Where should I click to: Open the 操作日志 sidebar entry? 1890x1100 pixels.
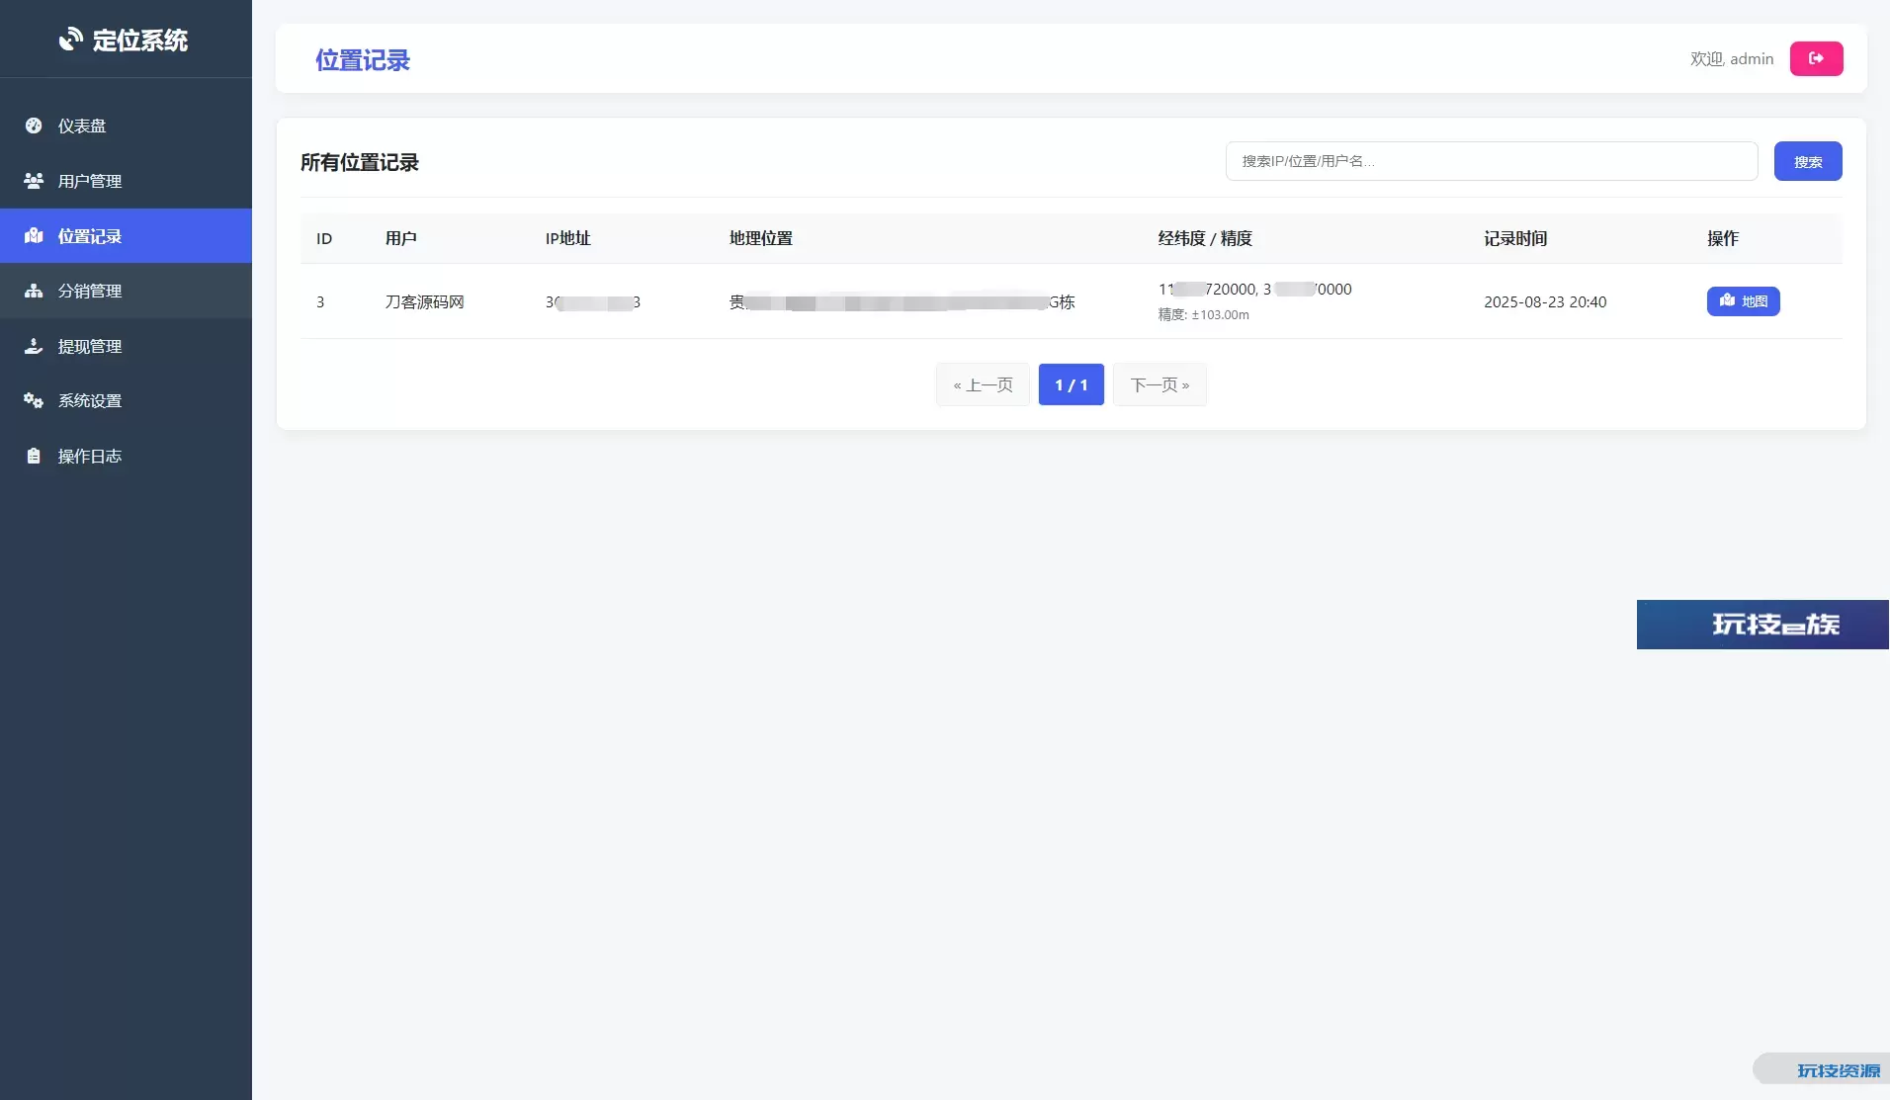coord(90,456)
